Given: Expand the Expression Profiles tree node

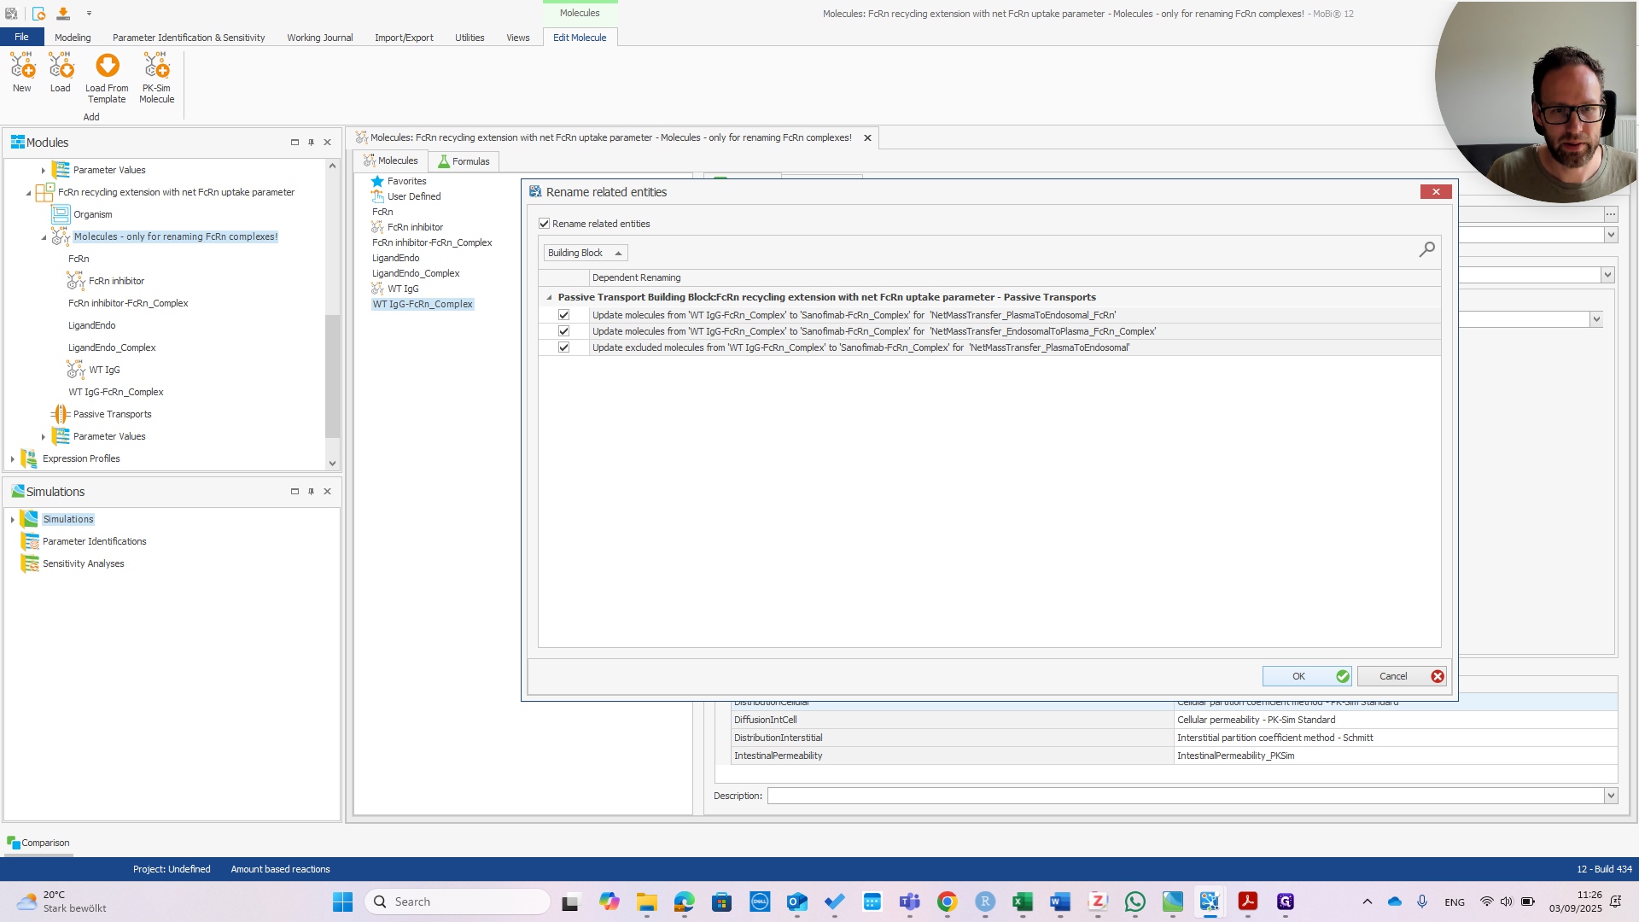Looking at the screenshot, I should 13,458.
